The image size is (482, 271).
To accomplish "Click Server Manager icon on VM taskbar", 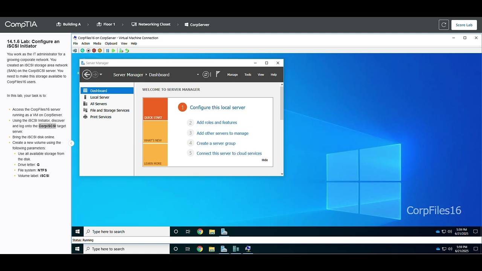I will pyautogui.click(x=224, y=231).
